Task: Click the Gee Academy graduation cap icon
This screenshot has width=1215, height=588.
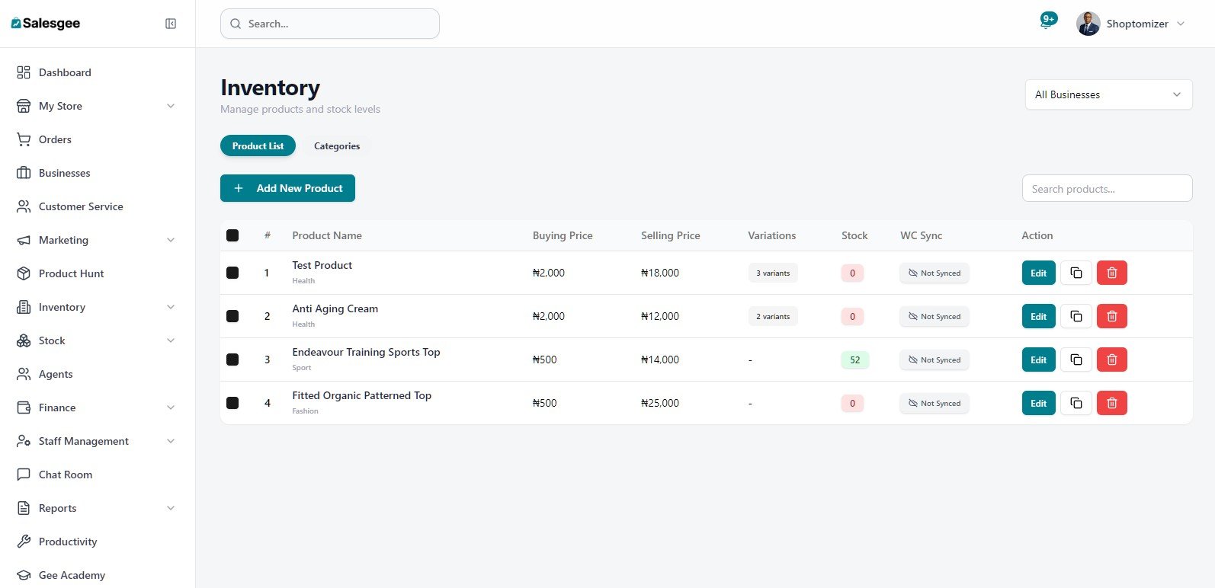Action: click(24, 575)
